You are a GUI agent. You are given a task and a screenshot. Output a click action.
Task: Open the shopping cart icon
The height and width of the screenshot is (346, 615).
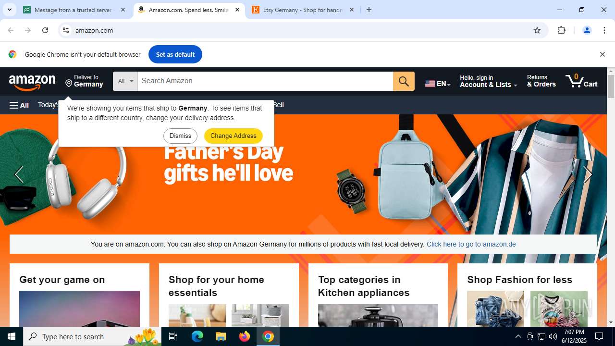[581, 81]
